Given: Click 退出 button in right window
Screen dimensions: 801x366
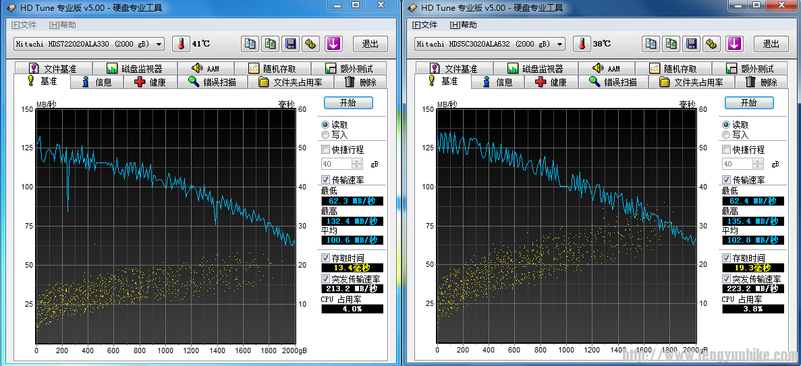Looking at the screenshot, I should pyautogui.click(x=771, y=44).
